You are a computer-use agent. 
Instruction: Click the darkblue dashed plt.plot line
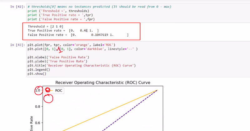point(82,49)
